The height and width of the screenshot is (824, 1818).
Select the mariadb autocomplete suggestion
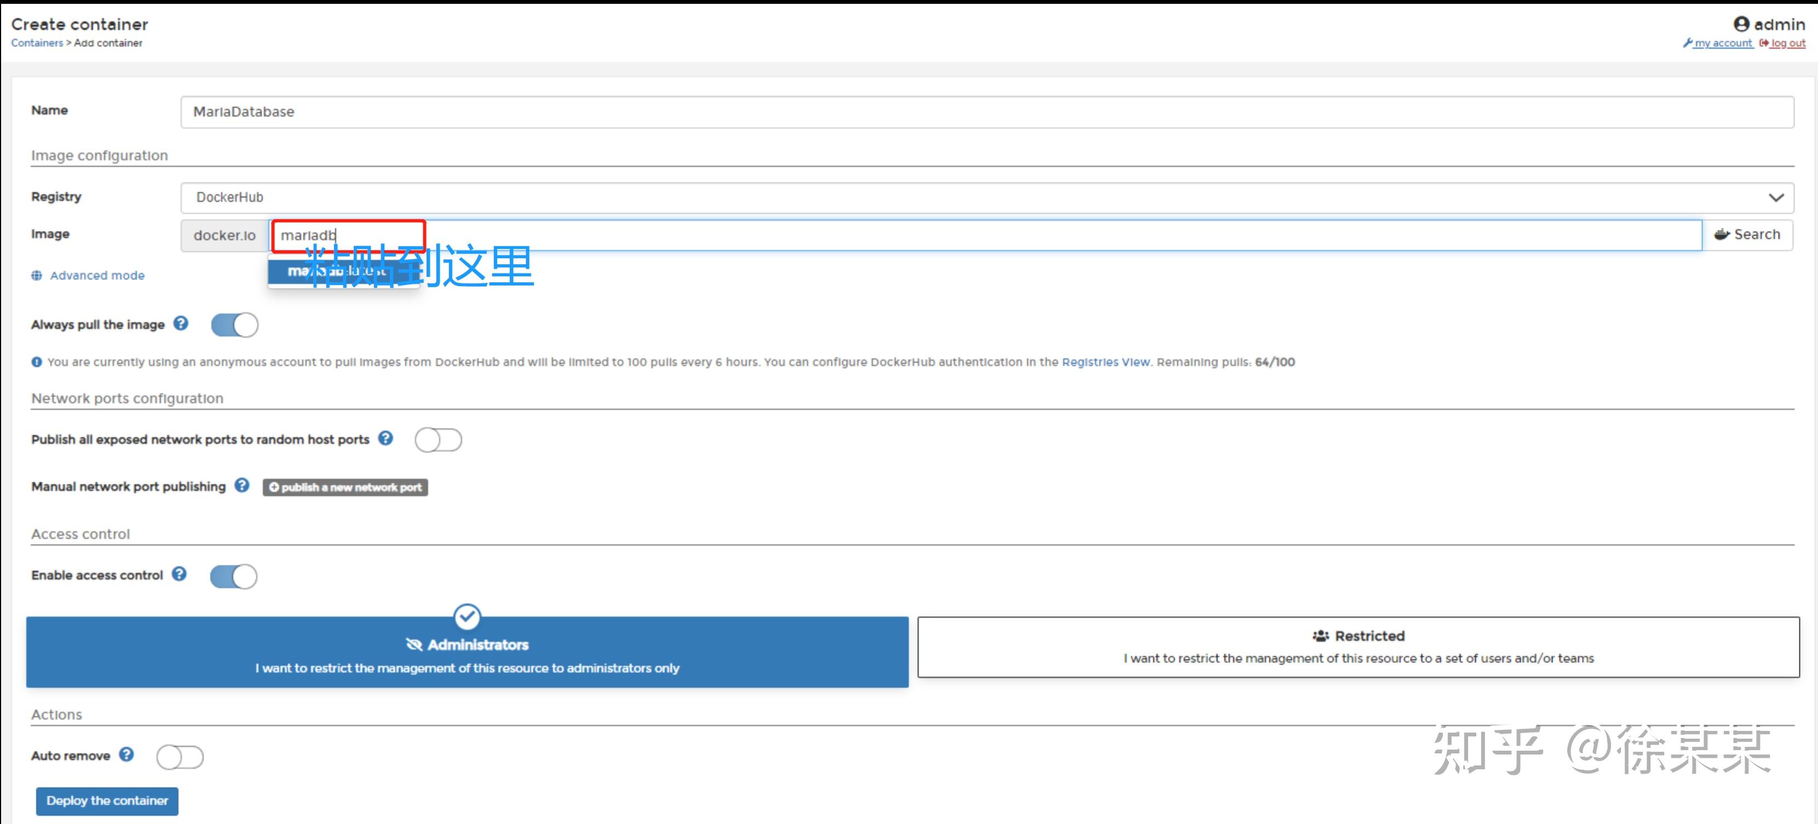343,271
